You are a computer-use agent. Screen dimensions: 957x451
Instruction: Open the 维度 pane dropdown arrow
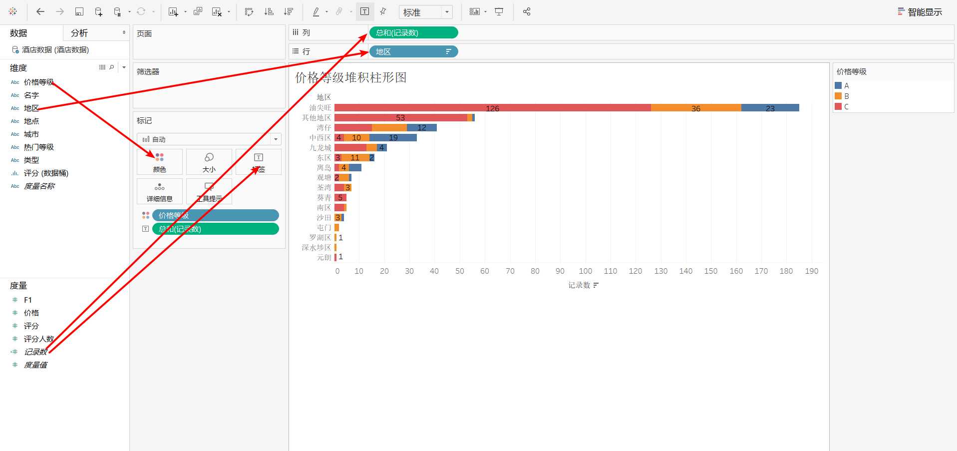[124, 67]
